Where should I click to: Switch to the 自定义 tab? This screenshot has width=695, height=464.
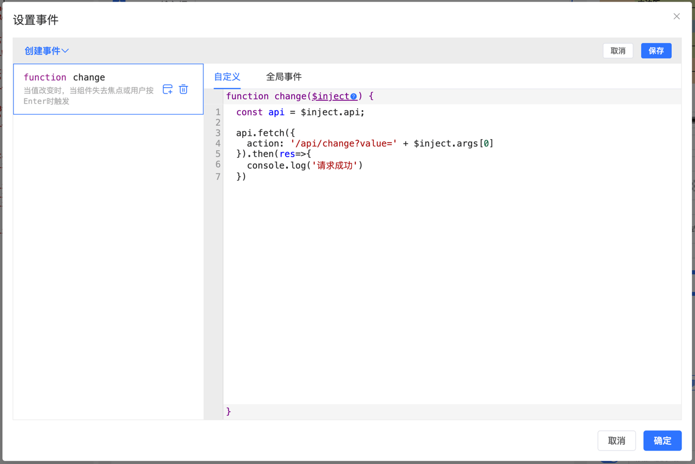click(x=227, y=77)
